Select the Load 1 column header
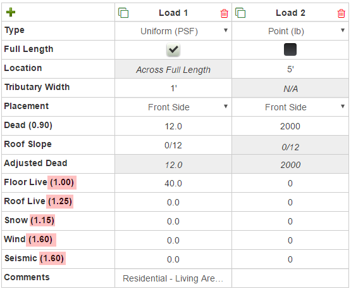The height and width of the screenshot is (291, 351). [173, 13]
